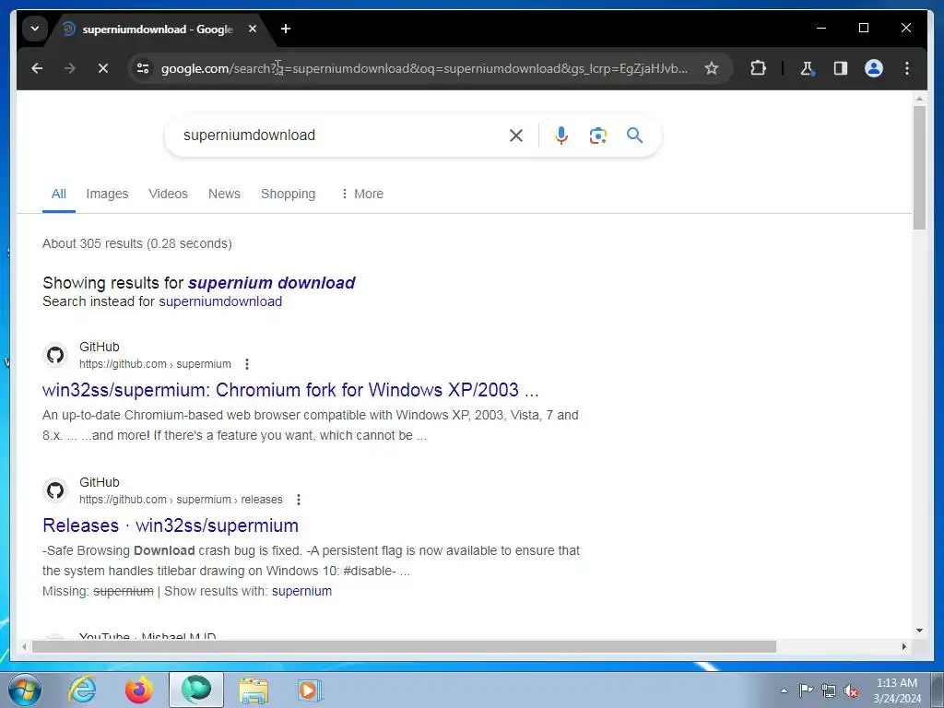Start voice search with microphone
The height and width of the screenshot is (708, 944).
pyautogui.click(x=561, y=136)
